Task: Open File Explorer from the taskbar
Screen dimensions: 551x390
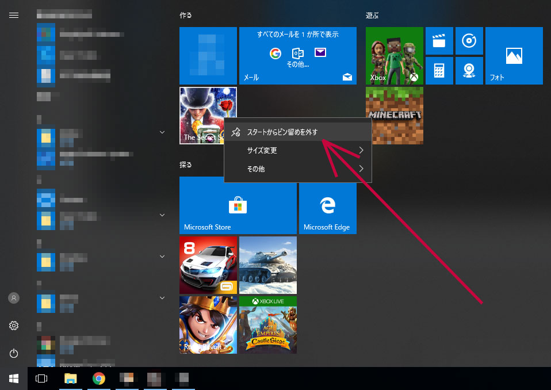Action: 71,378
